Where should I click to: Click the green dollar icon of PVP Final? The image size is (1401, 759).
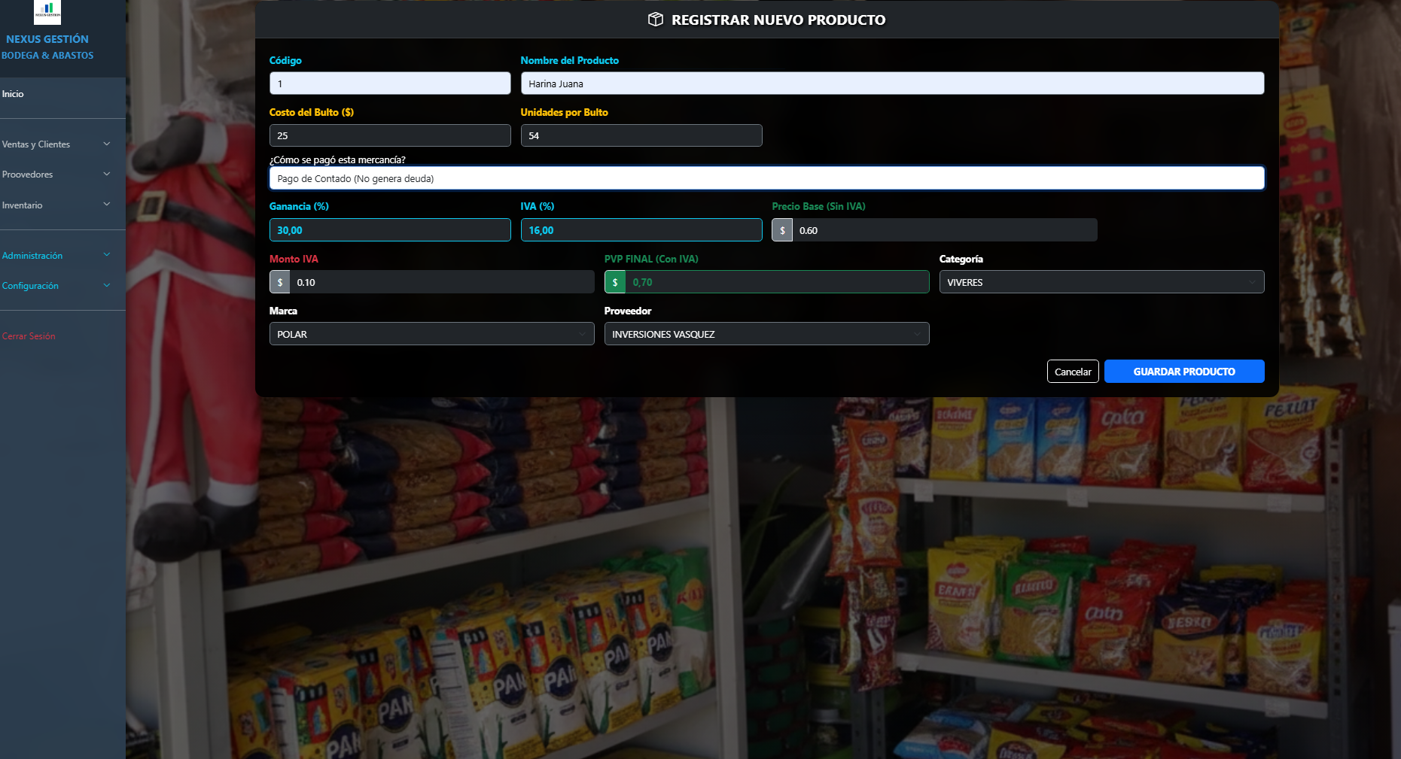pos(615,282)
